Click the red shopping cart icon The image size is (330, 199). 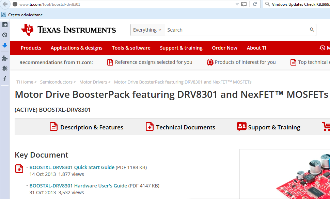click(326, 127)
